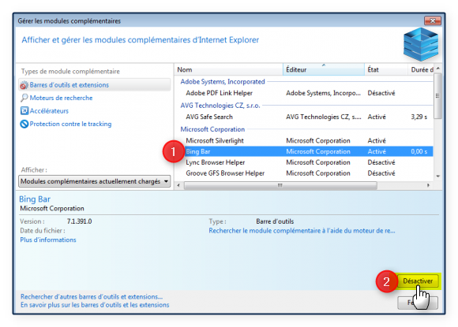
Task: Select Barres d'outils et extensions category
Action: click(x=94, y=85)
